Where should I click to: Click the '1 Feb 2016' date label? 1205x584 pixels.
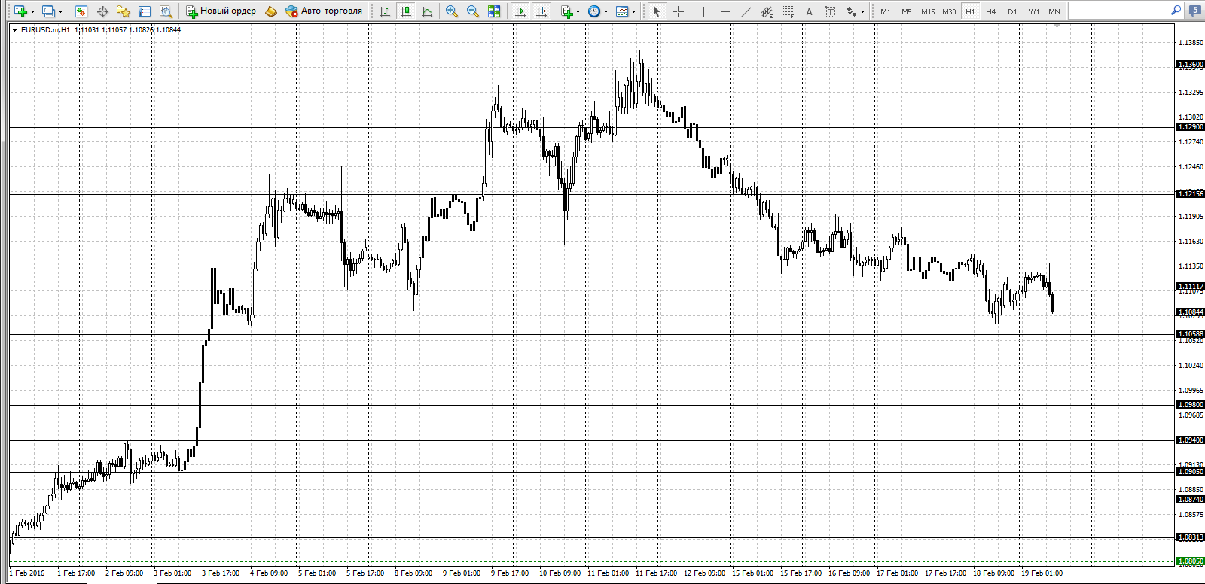click(27, 573)
